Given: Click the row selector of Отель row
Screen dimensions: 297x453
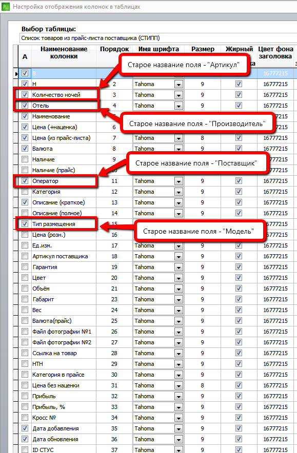Looking at the screenshot, I should click(15, 106).
